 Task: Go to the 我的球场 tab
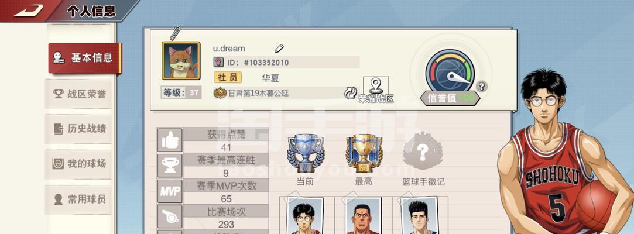(78, 164)
